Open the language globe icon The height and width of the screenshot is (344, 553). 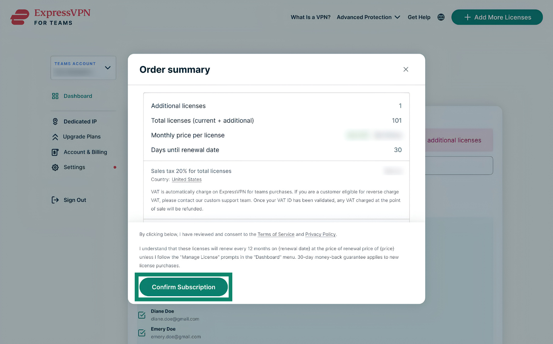pyautogui.click(x=441, y=17)
